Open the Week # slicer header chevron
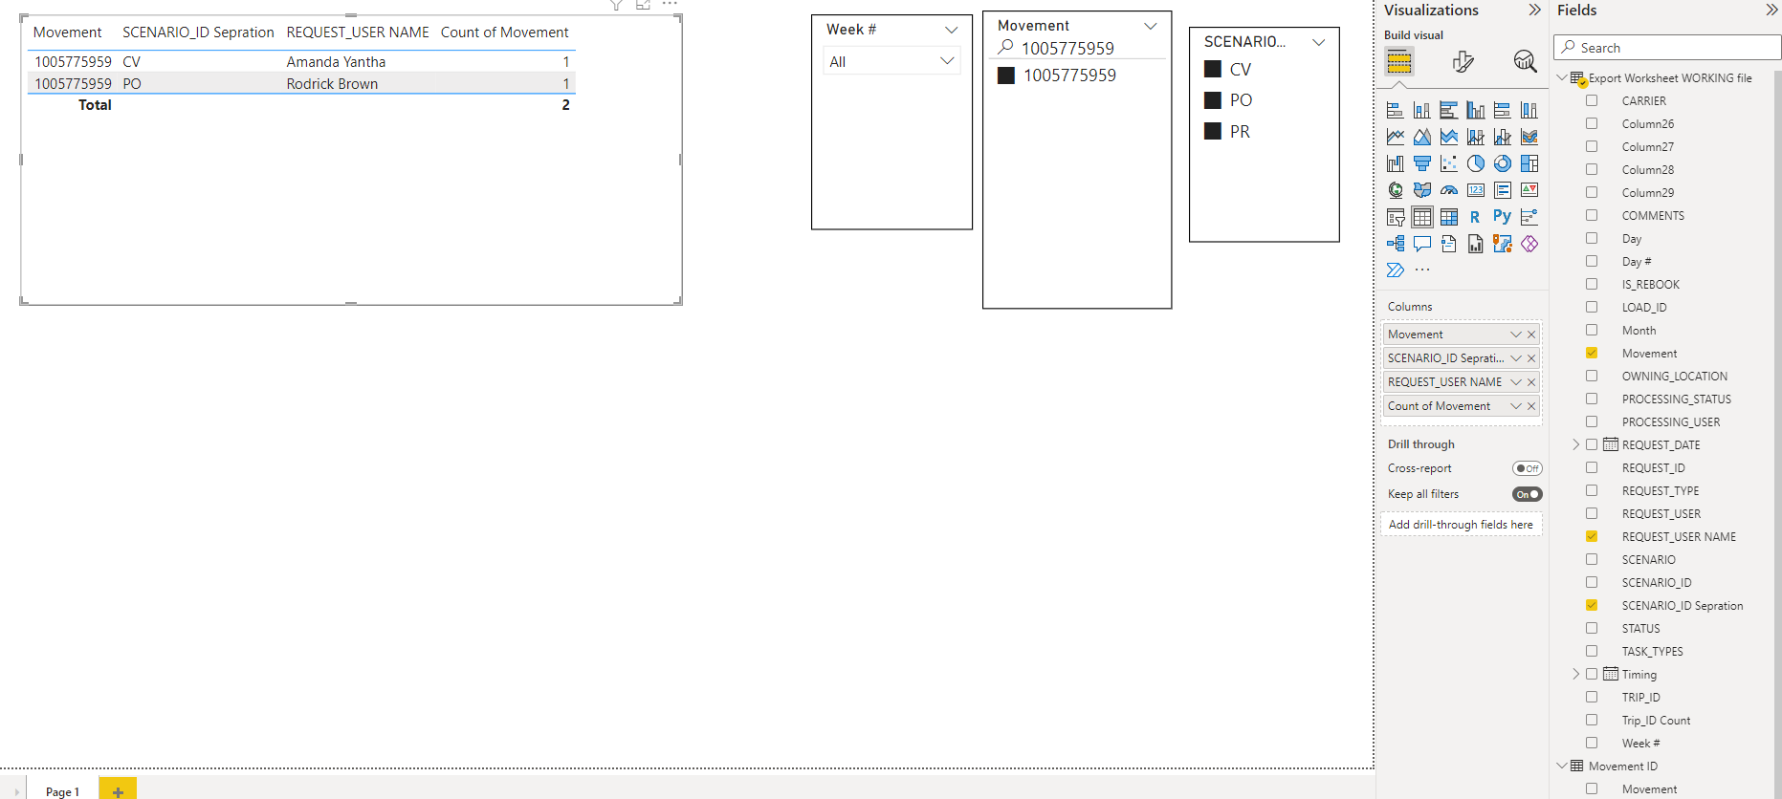The image size is (1782, 799). (951, 30)
